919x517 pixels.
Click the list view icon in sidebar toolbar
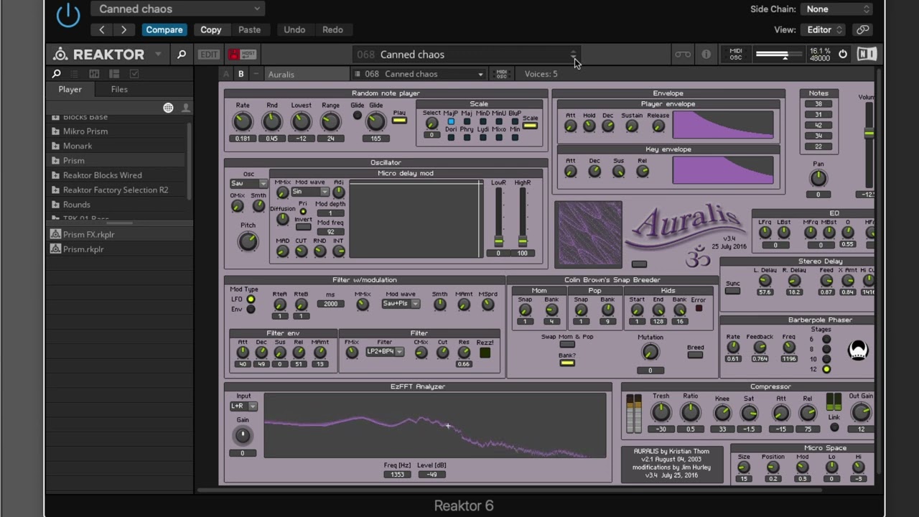[74, 74]
